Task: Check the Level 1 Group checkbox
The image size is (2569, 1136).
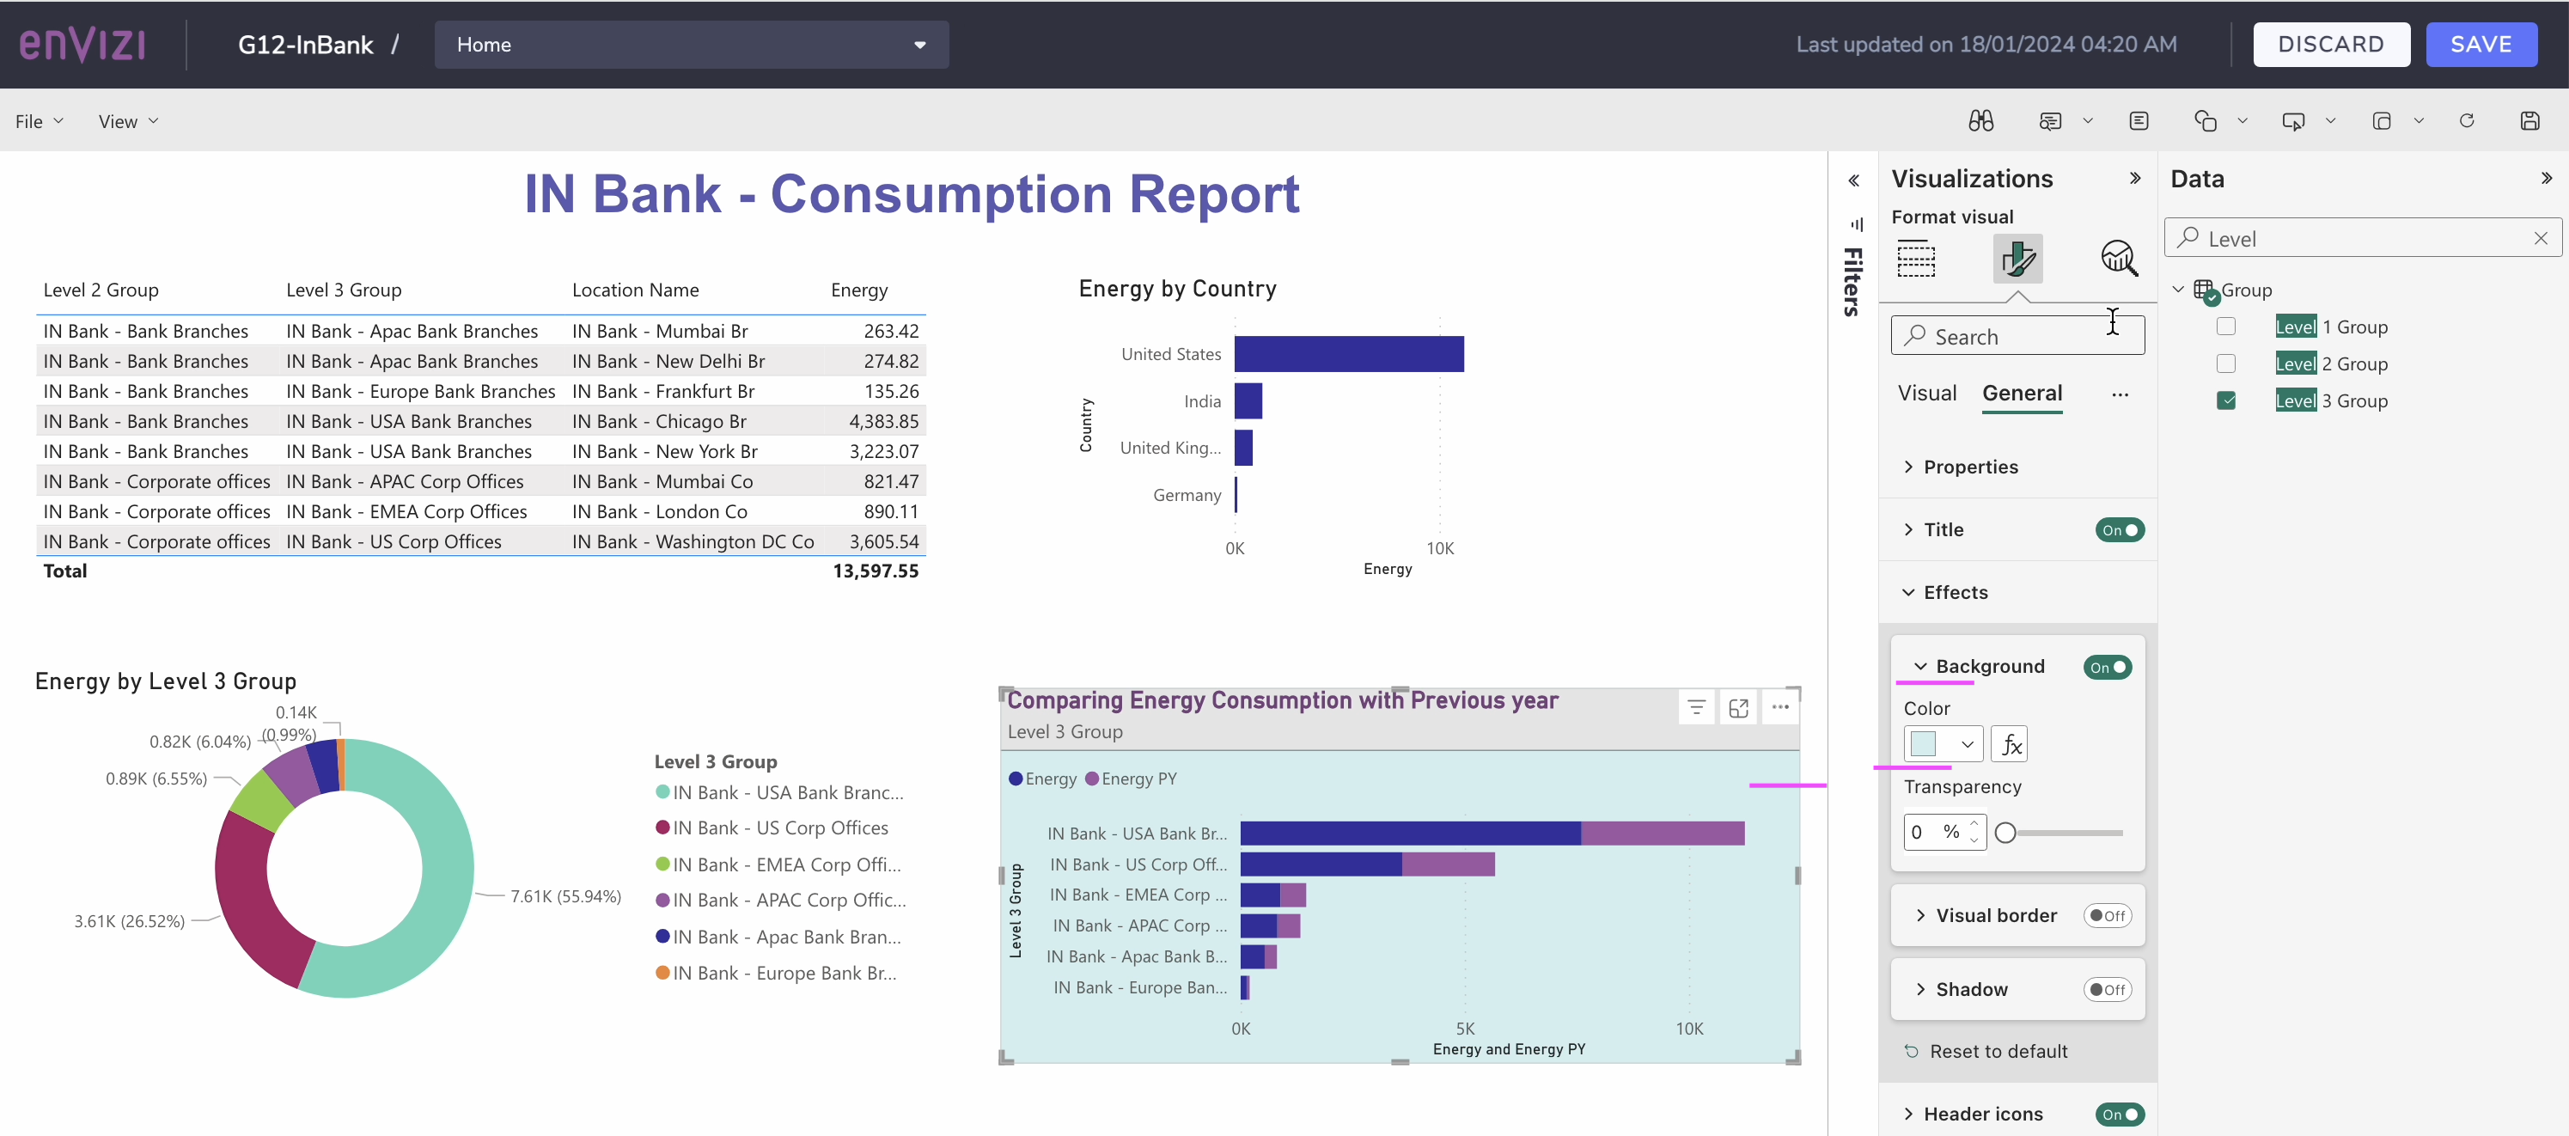Action: [x=2226, y=327]
